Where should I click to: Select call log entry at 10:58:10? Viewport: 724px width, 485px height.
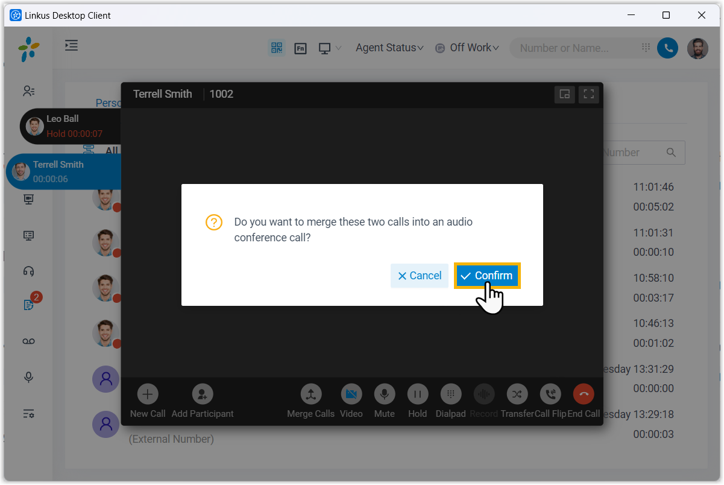(x=653, y=278)
